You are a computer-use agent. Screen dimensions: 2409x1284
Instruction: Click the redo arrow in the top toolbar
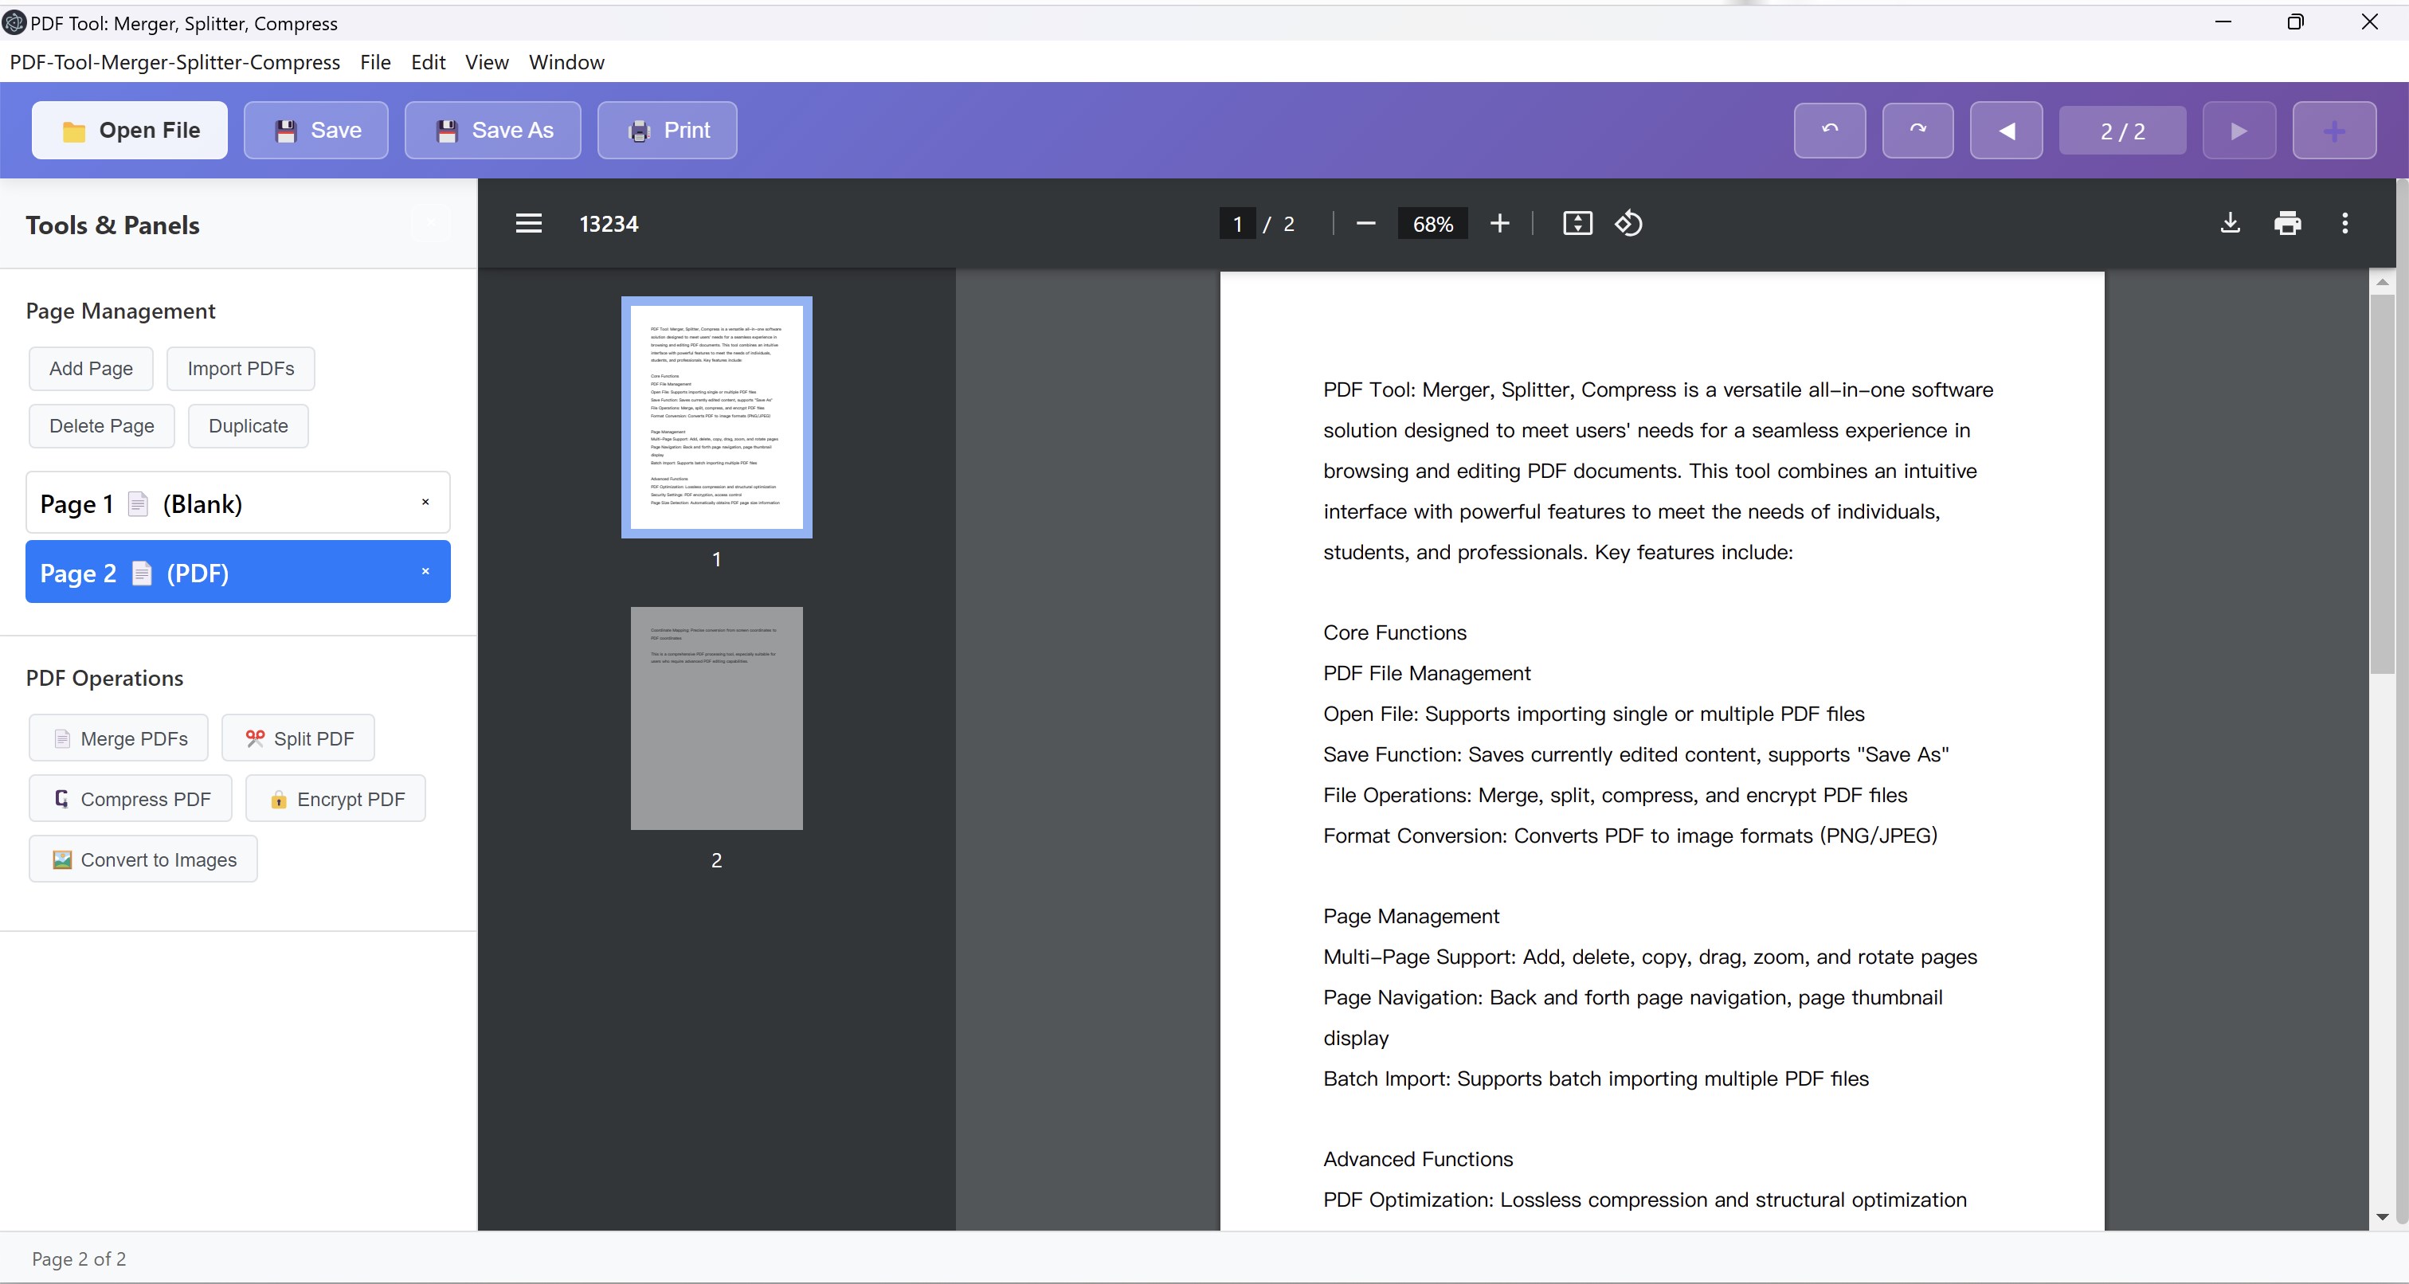tap(1917, 130)
